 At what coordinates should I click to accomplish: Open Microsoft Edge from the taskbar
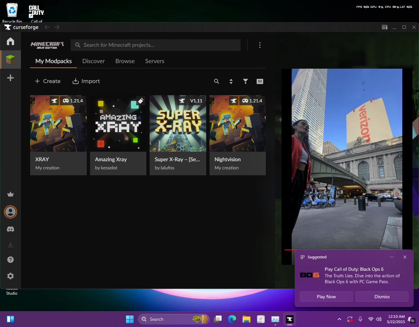pos(232,319)
